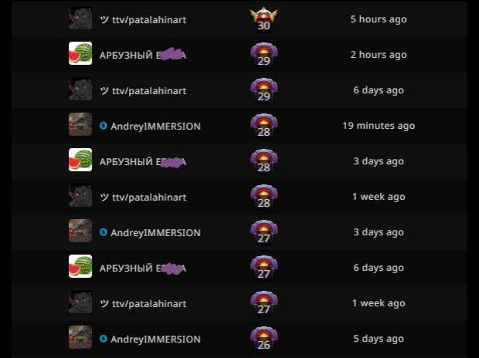This screenshot has width=479, height=358.
Task: Click level 27 badge beside 1 week ago
Action: point(264,303)
